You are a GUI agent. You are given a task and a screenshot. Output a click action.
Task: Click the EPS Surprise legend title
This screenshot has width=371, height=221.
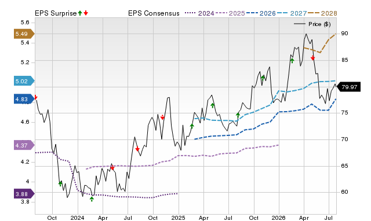[x=56, y=13]
